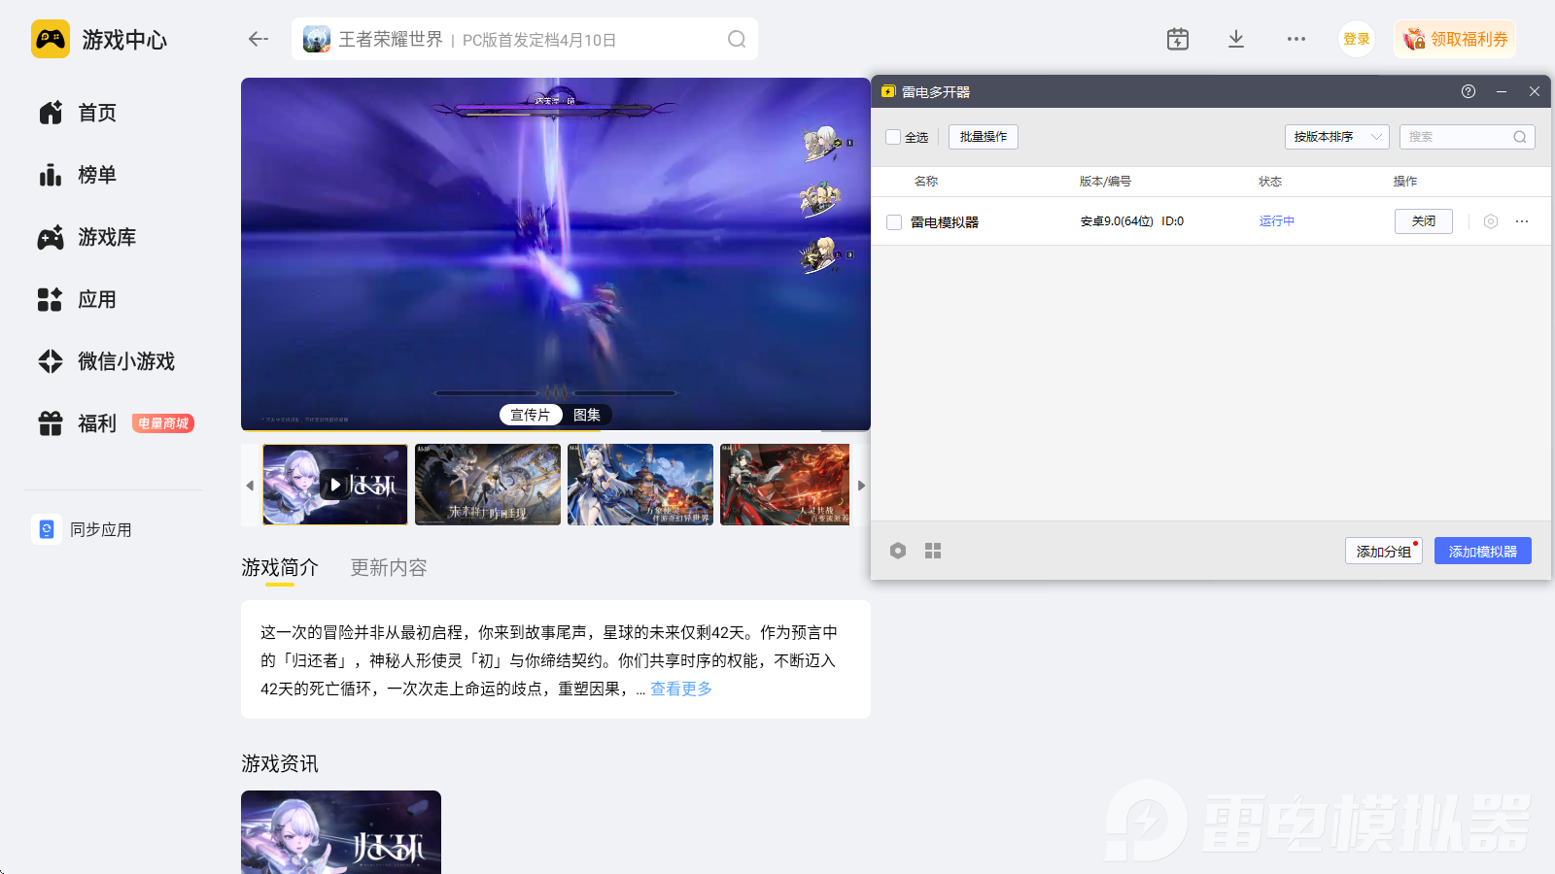Tick the 雷电模拟器 row checkbox
The width and height of the screenshot is (1555, 874).
coord(894,222)
